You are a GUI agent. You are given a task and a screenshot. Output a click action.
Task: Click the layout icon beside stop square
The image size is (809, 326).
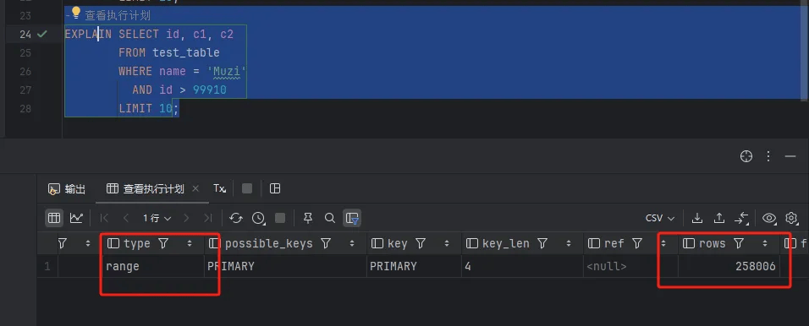tap(275, 189)
